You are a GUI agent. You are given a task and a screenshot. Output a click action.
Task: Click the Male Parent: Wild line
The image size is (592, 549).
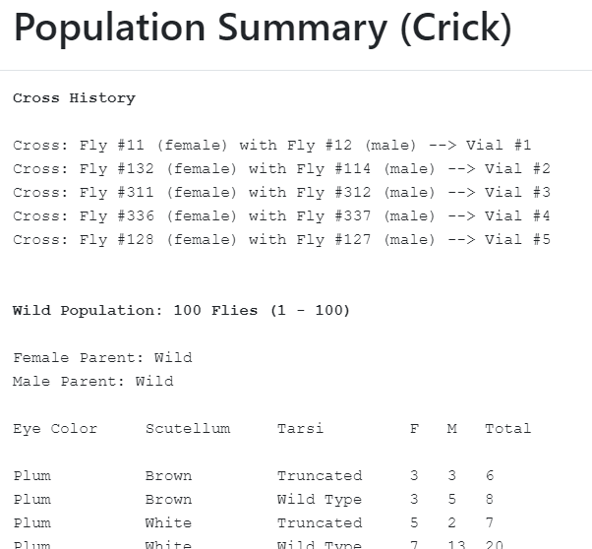click(x=93, y=382)
